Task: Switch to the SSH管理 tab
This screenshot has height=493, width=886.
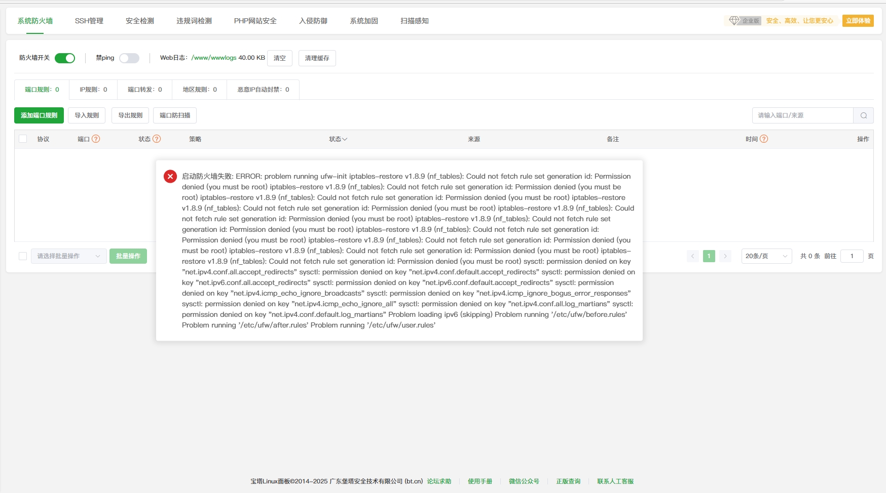Action: point(89,21)
